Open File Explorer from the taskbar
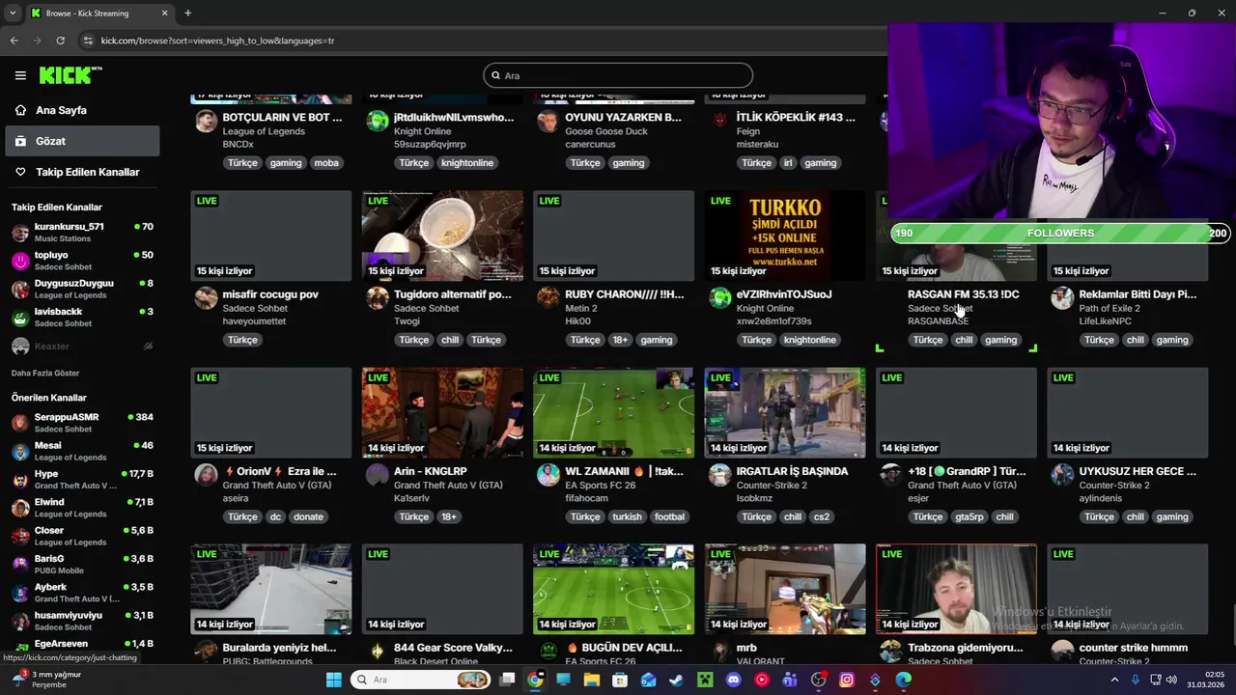 point(591,680)
